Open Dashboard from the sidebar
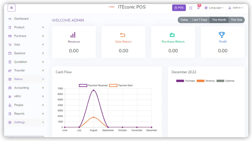The height and width of the screenshot is (141, 252). pyautogui.click(x=21, y=19)
